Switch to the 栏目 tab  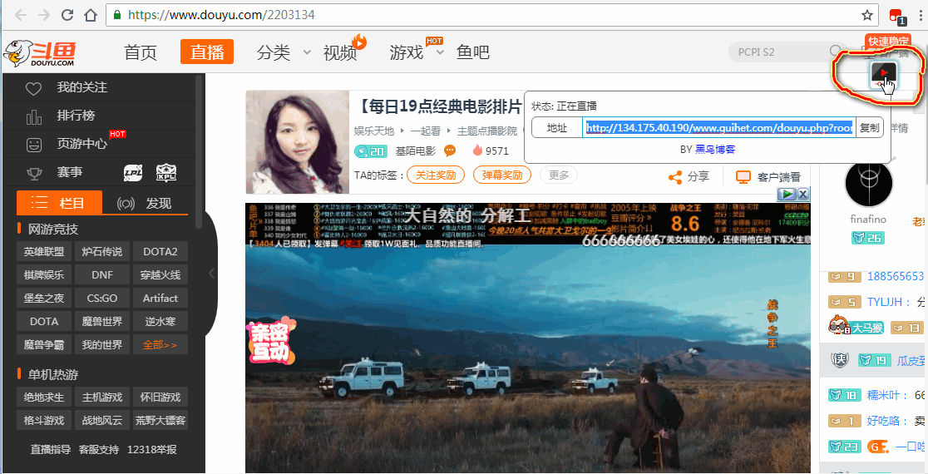[59, 203]
